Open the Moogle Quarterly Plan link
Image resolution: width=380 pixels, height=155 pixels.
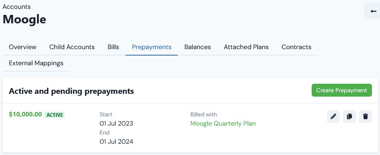tap(223, 124)
